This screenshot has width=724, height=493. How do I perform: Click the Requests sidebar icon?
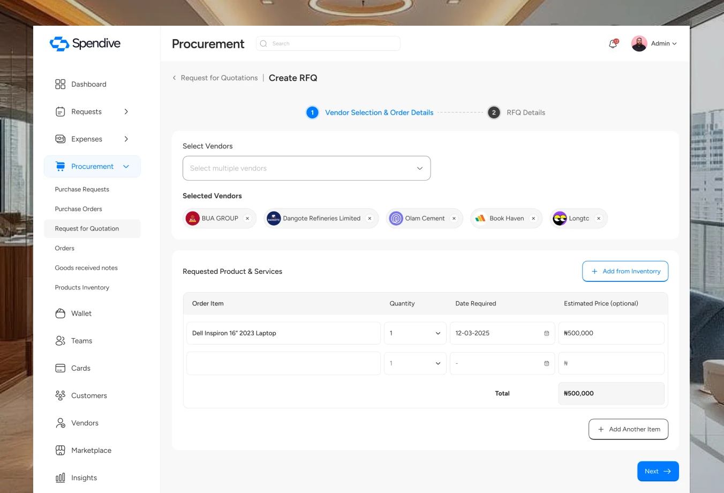61,111
